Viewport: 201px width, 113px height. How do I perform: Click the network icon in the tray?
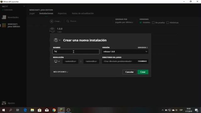[170, 110]
